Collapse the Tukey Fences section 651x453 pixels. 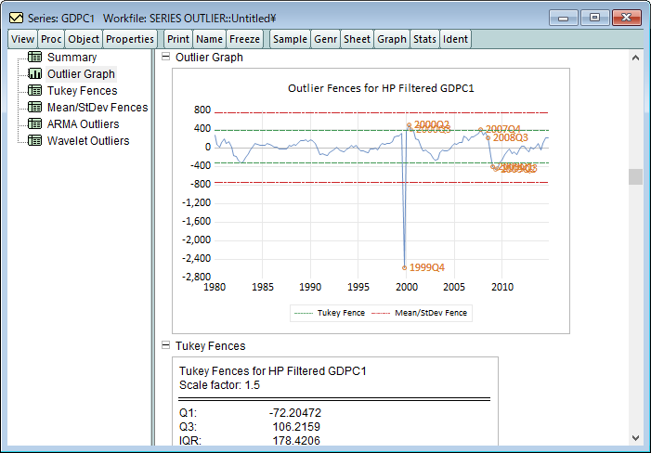coord(165,345)
